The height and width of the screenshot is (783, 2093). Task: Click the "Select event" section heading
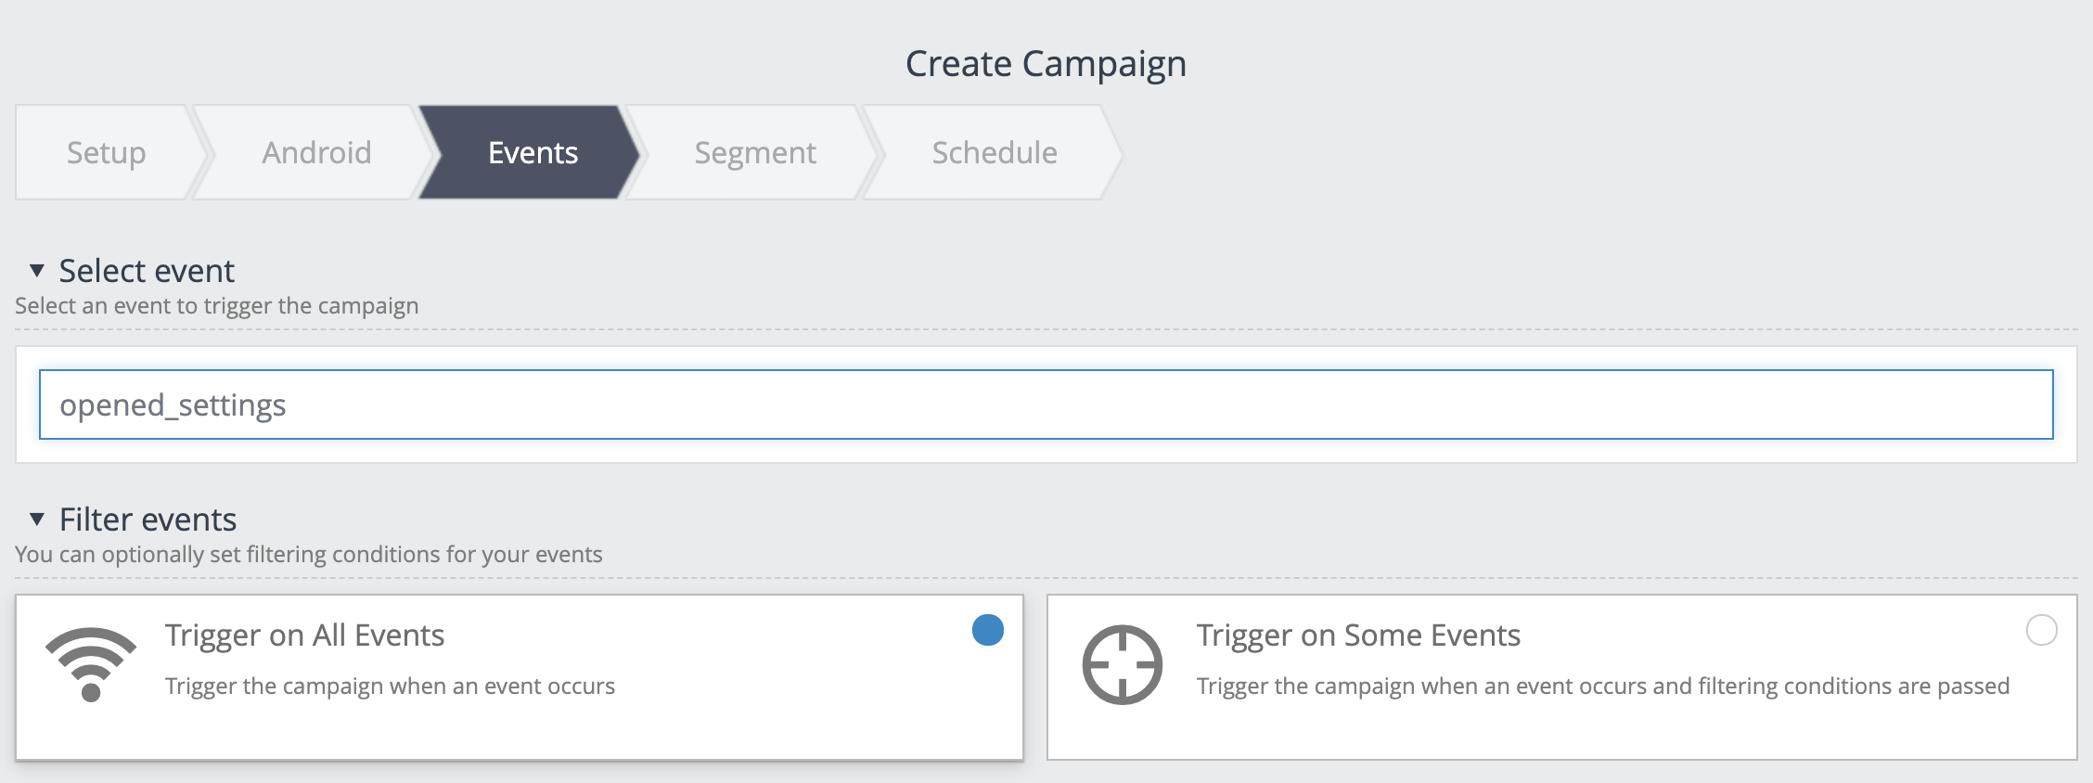point(147,271)
